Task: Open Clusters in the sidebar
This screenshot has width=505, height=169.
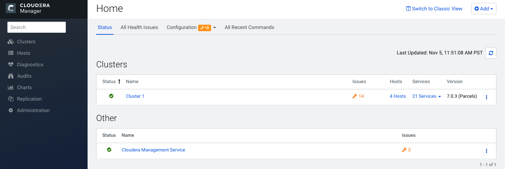Action: pos(26,42)
